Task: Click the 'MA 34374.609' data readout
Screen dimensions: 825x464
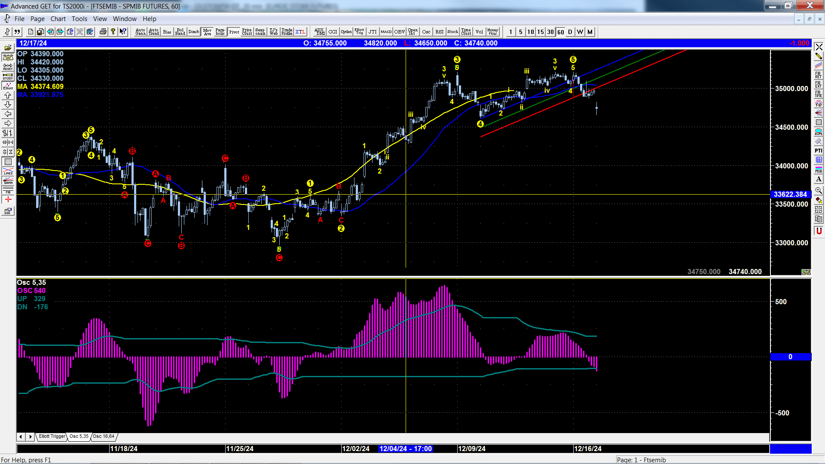Action: [x=40, y=86]
